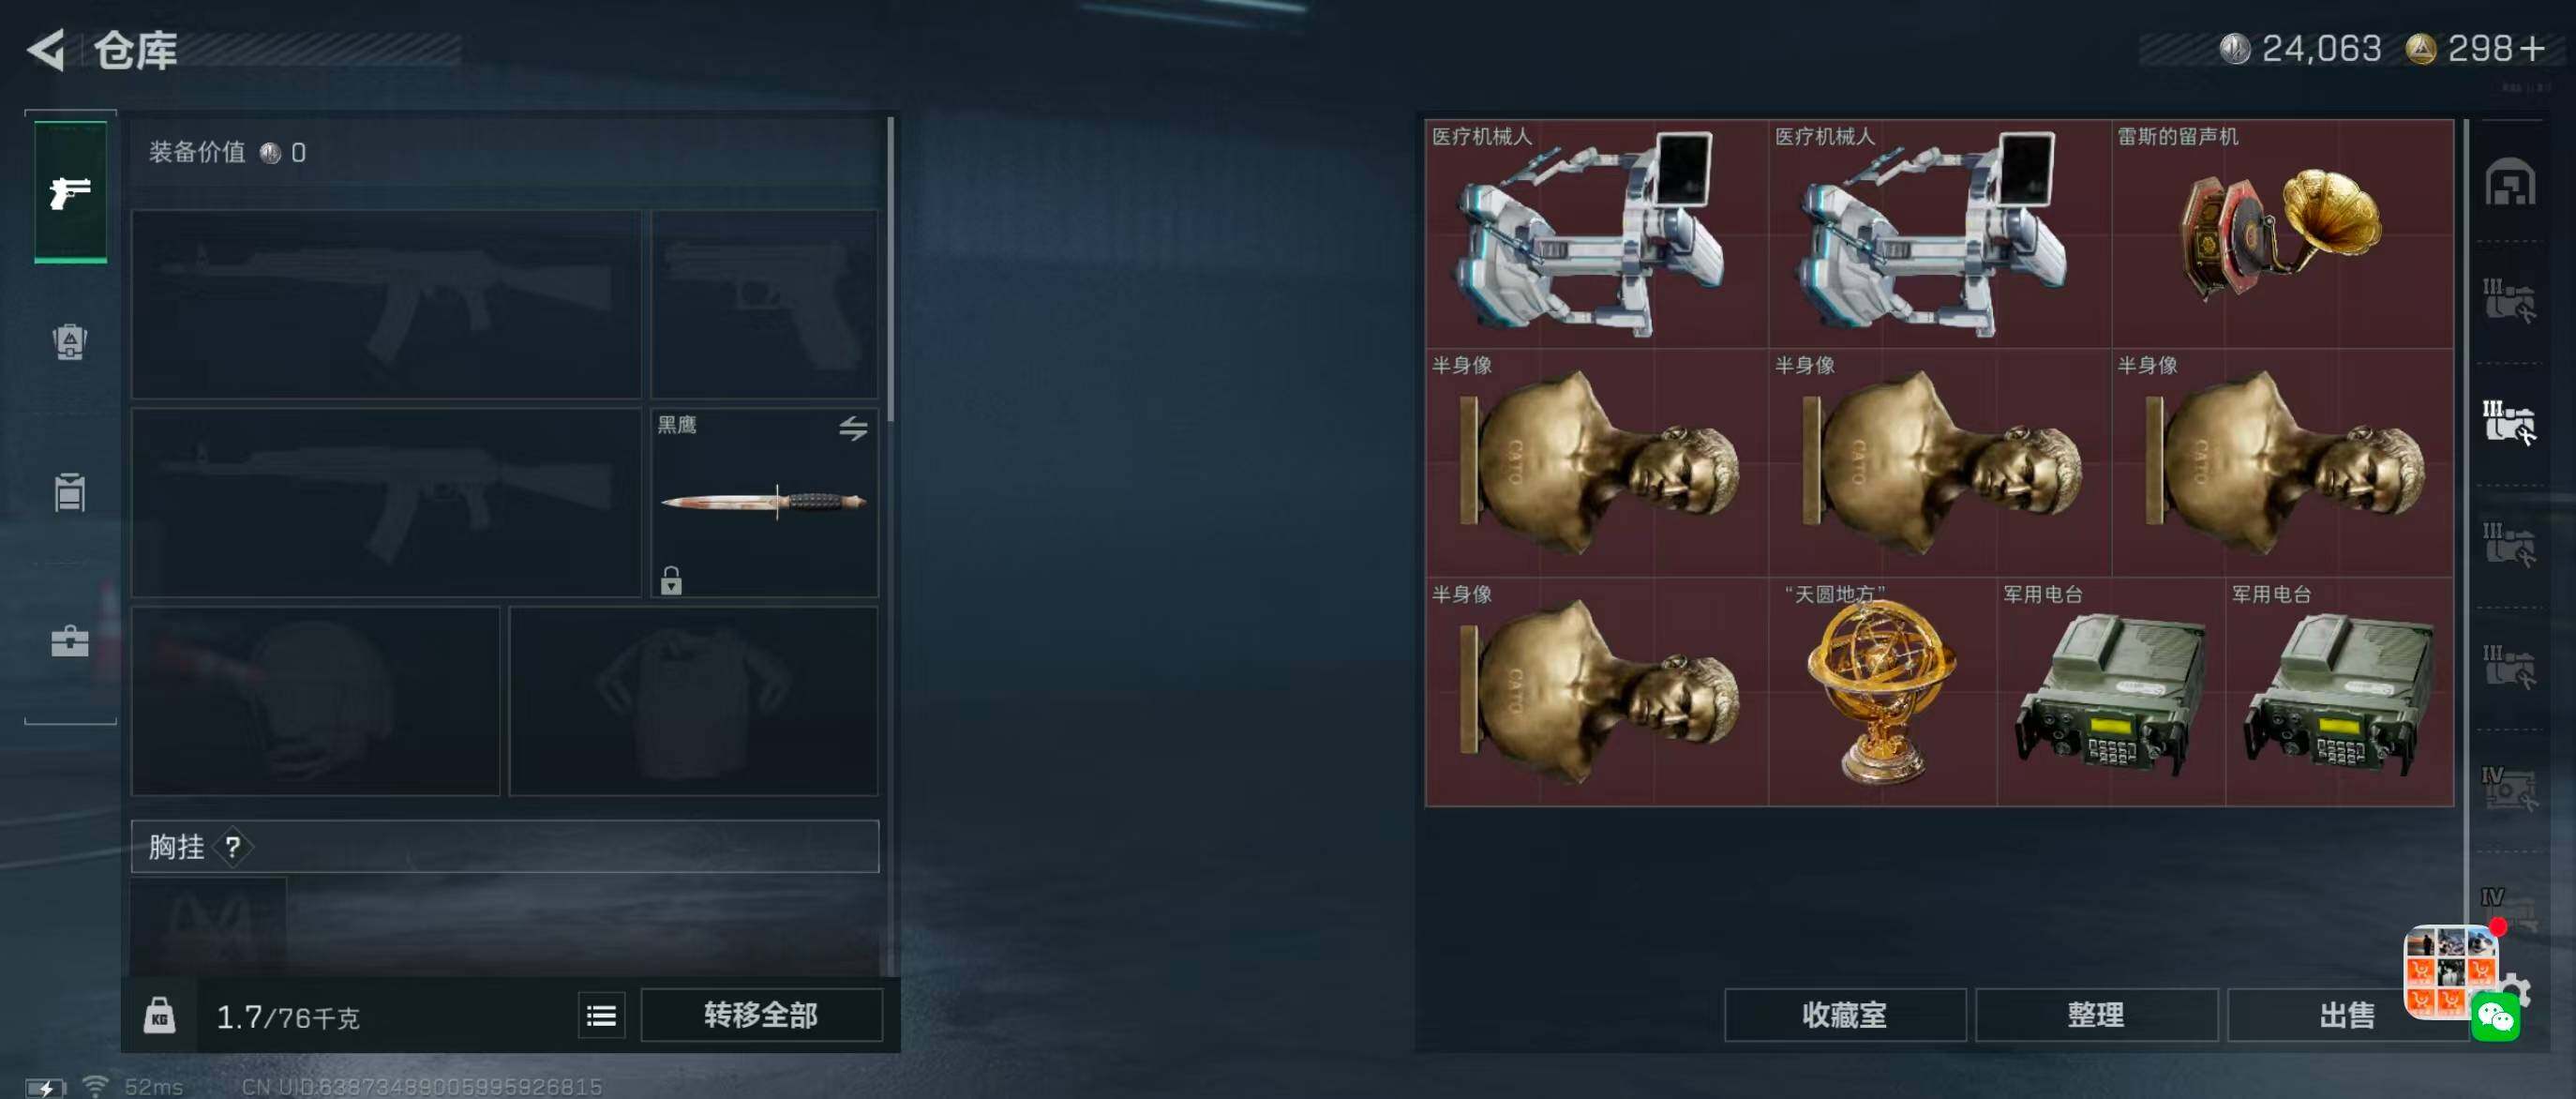Click the 转移全部 button
The height and width of the screenshot is (1099, 2576).
tap(761, 1015)
